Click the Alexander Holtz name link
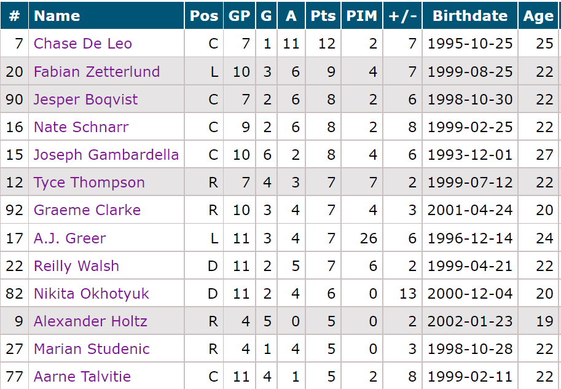 90,321
